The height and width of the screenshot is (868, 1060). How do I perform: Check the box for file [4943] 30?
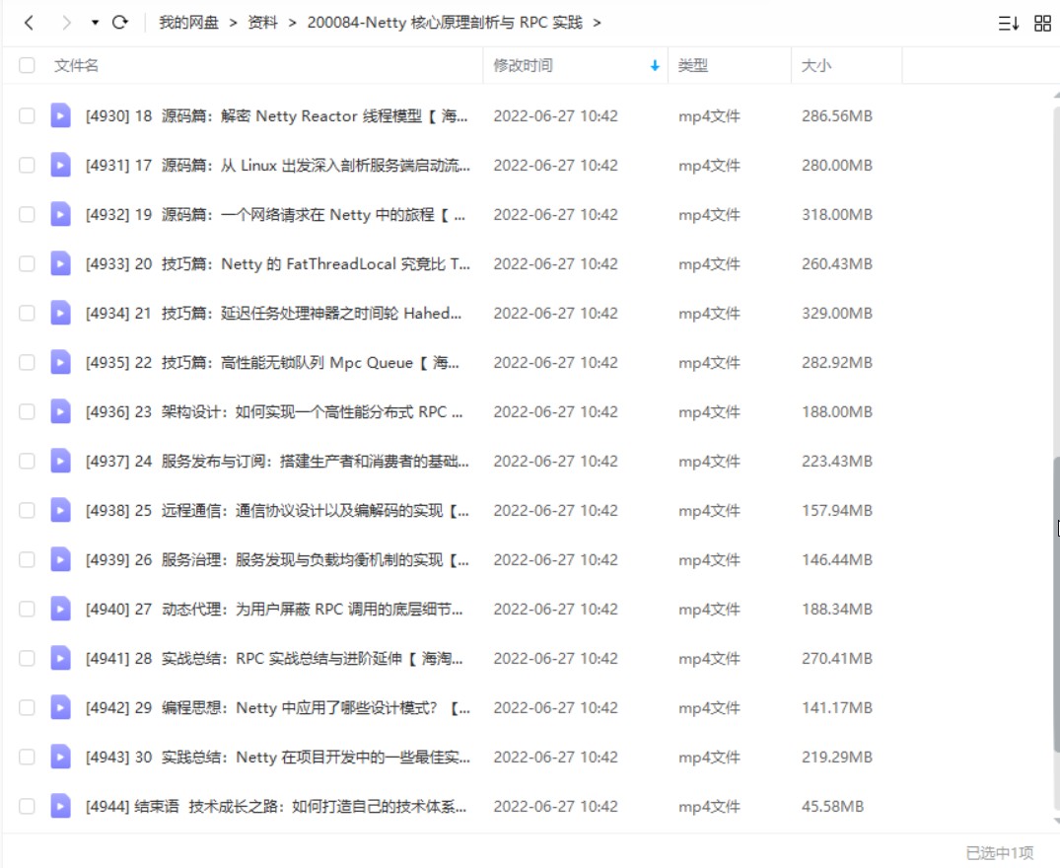[27, 758]
